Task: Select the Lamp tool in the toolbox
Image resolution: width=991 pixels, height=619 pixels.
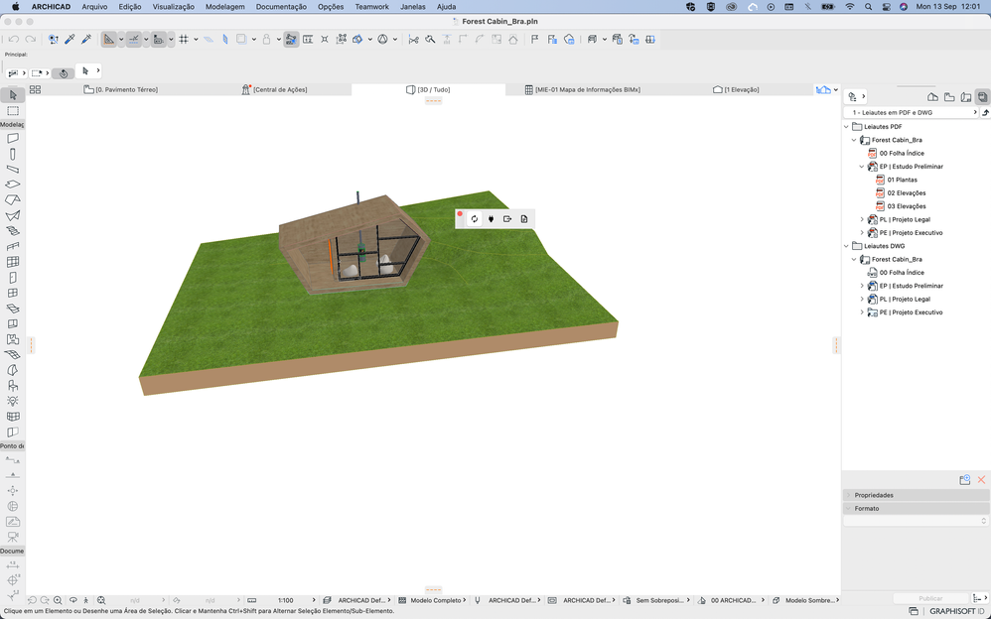Action: 13,401
